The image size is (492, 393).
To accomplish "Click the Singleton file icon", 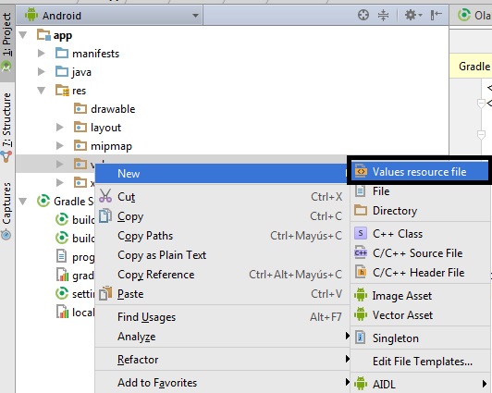I will 361,338.
